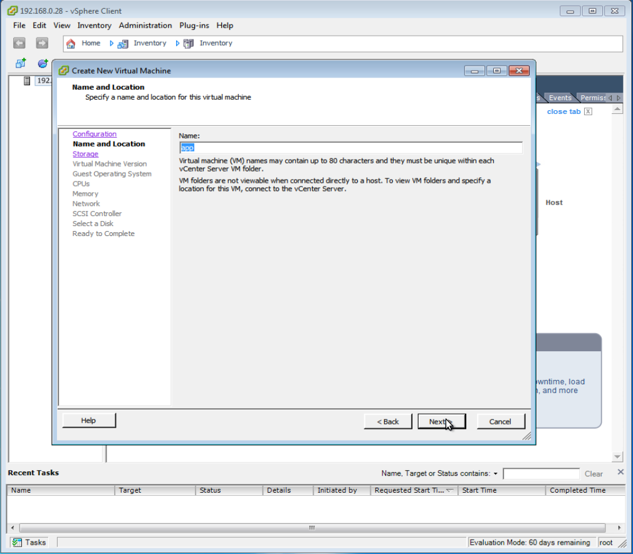
Task: Switch to the Events tab
Action: point(560,98)
